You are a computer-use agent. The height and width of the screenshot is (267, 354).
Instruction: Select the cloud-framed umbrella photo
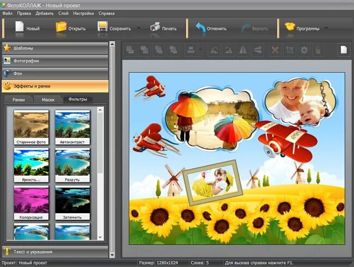[x=211, y=119]
